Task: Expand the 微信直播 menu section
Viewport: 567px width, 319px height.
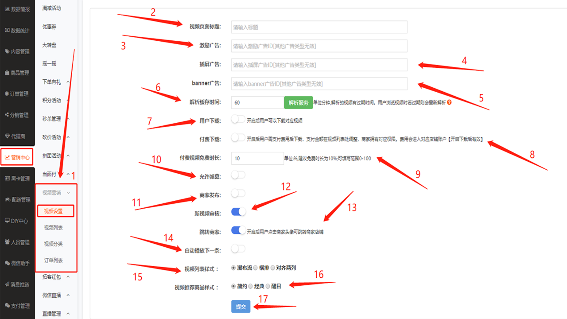Action: [x=68, y=295]
